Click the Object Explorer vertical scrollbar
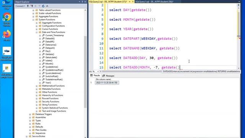This screenshot has height=138, width=245. click(85, 72)
